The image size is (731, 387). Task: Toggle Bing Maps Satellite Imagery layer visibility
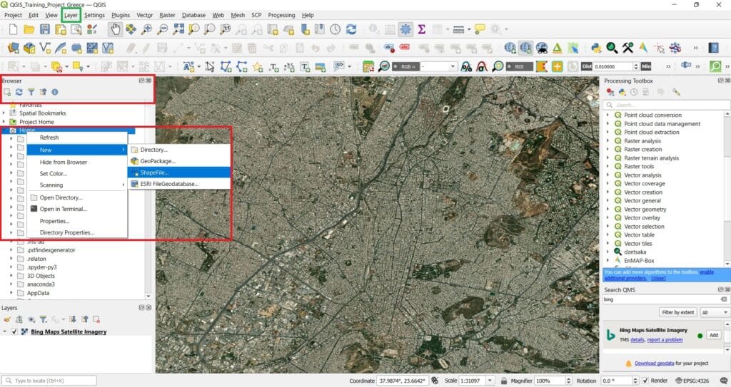tap(14, 331)
